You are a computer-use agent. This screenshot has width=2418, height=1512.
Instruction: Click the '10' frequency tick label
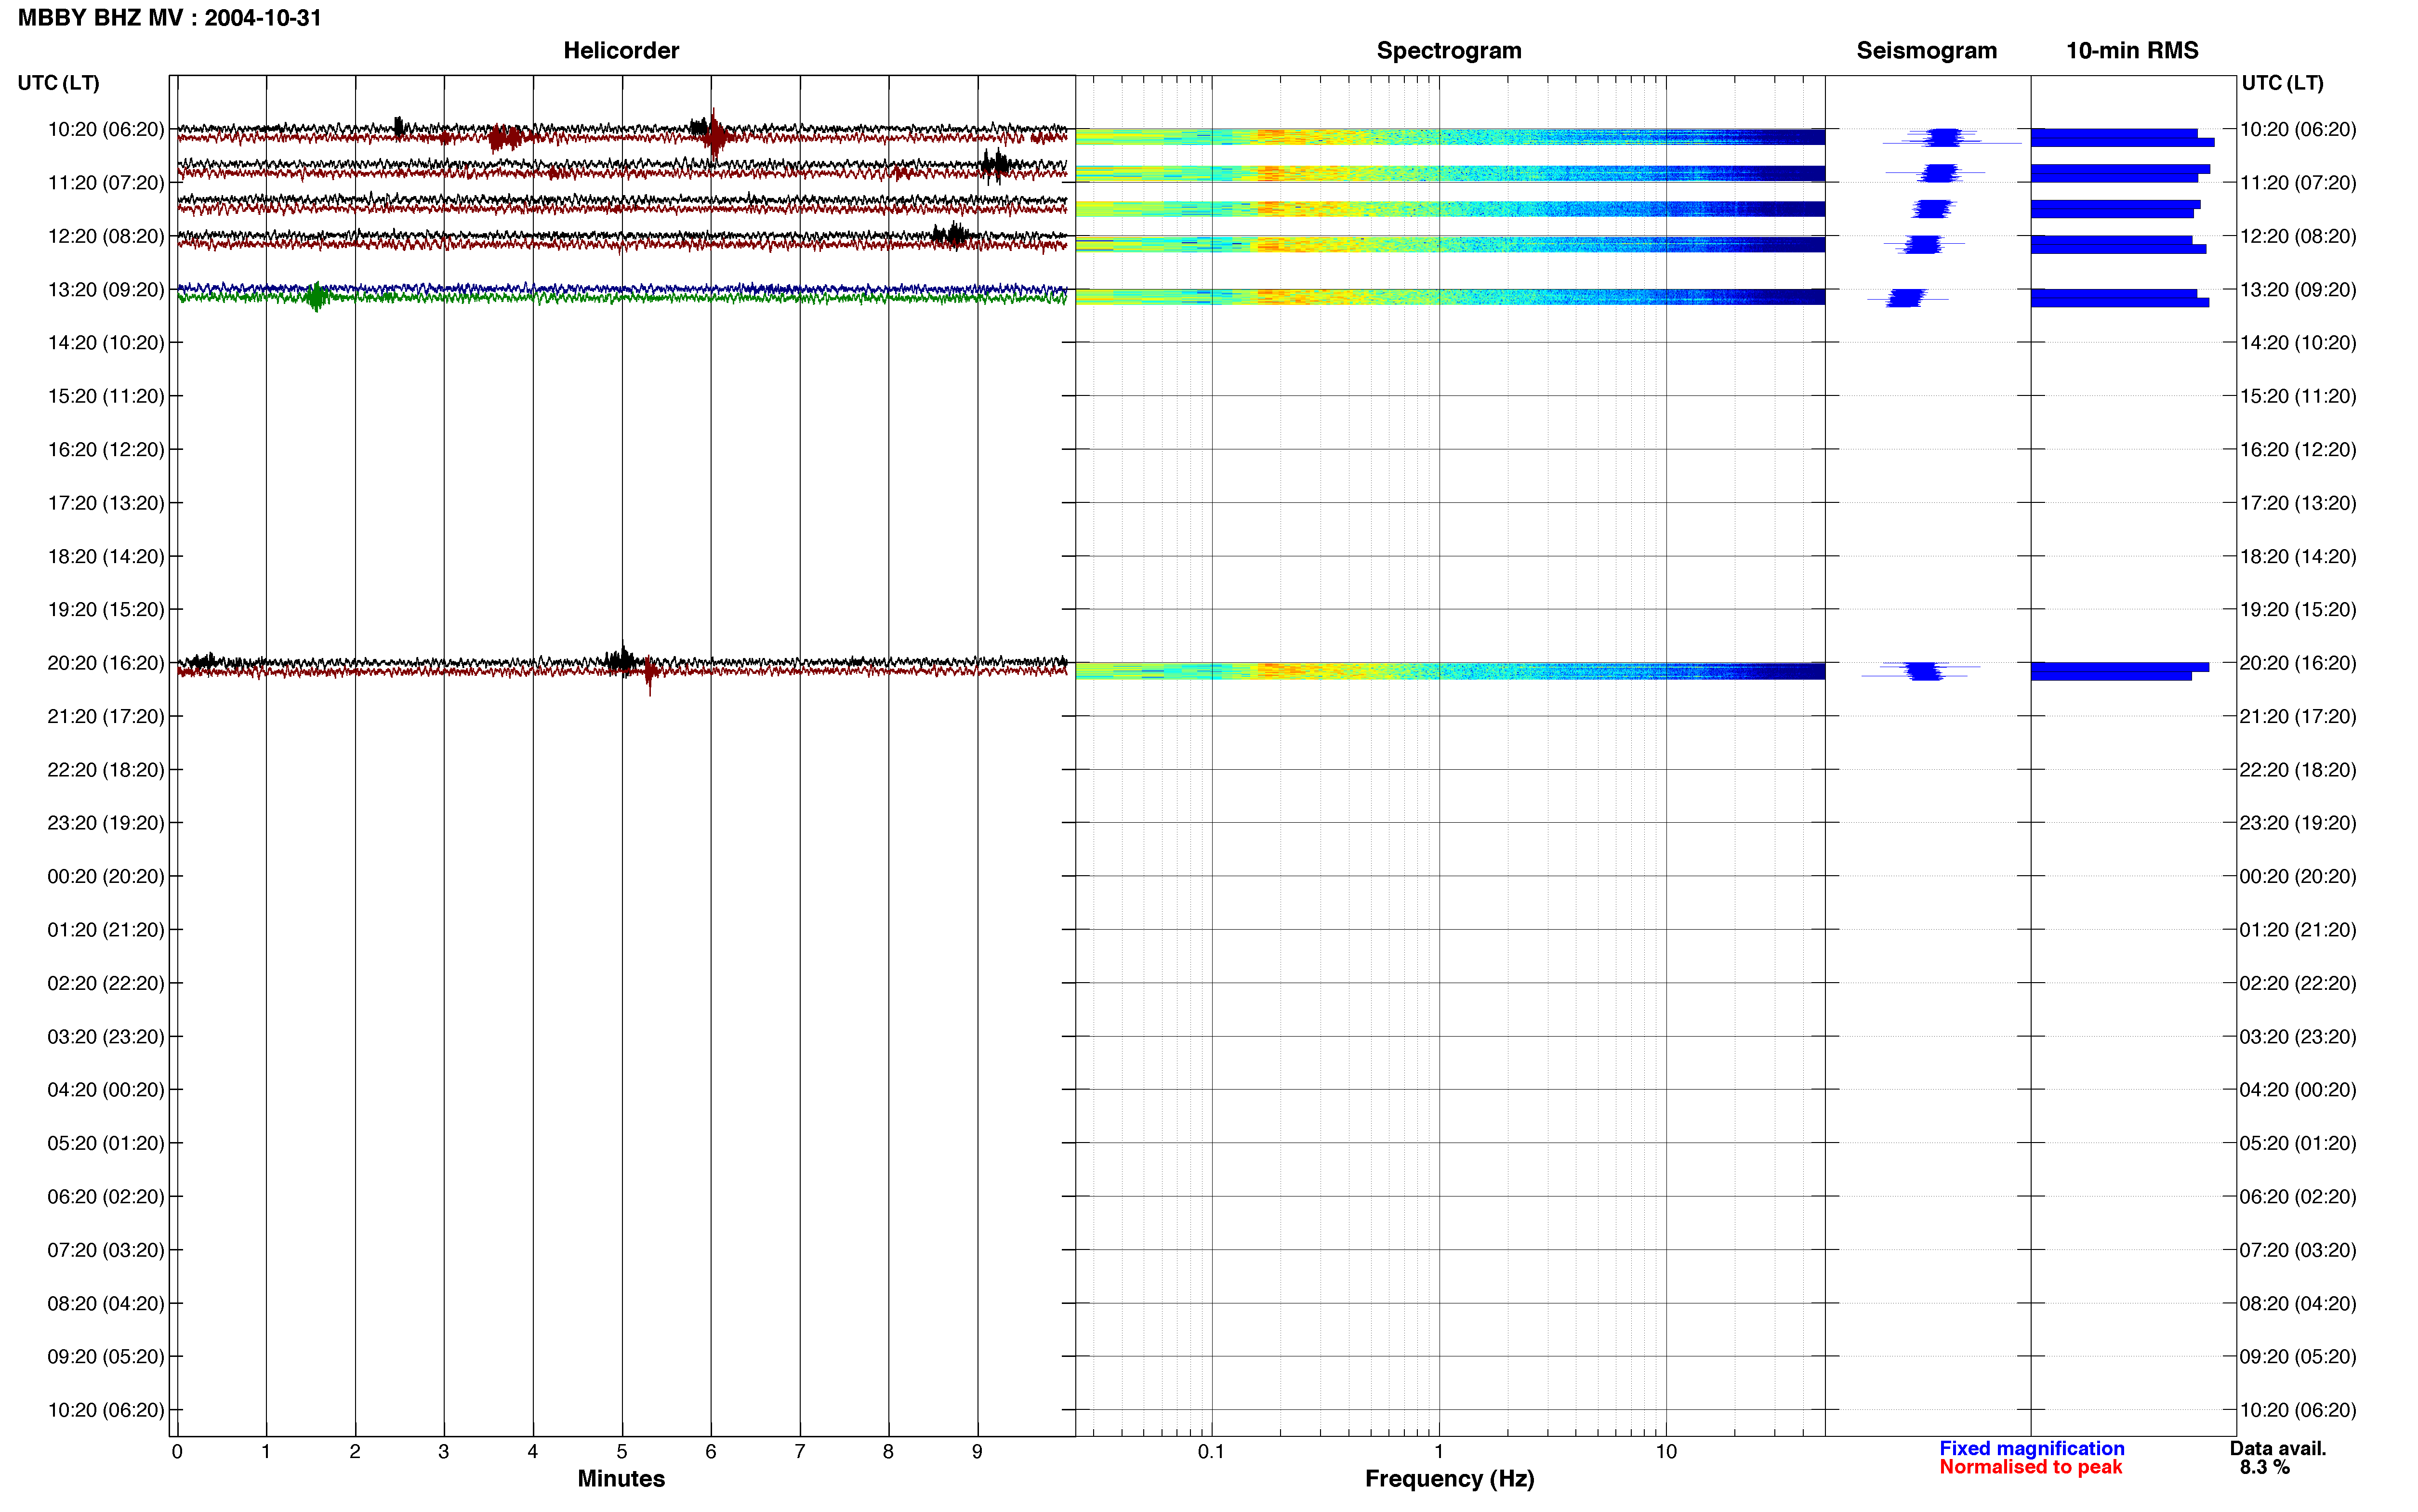[1666, 1452]
